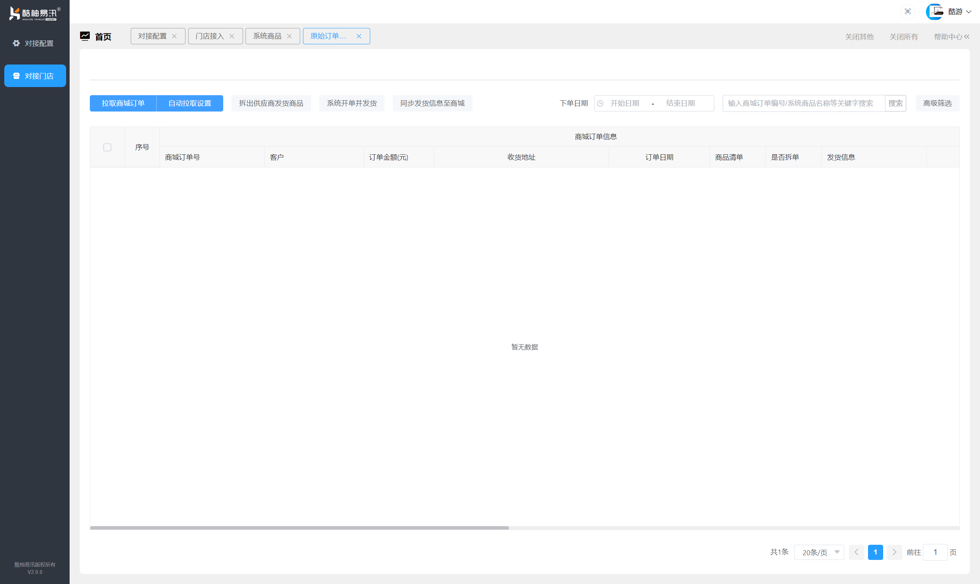Click 关闭其他 link
The width and height of the screenshot is (980, 584).
pos(859,37)
